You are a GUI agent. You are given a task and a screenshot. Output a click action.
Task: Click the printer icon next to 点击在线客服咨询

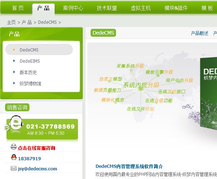click(14, 147)
